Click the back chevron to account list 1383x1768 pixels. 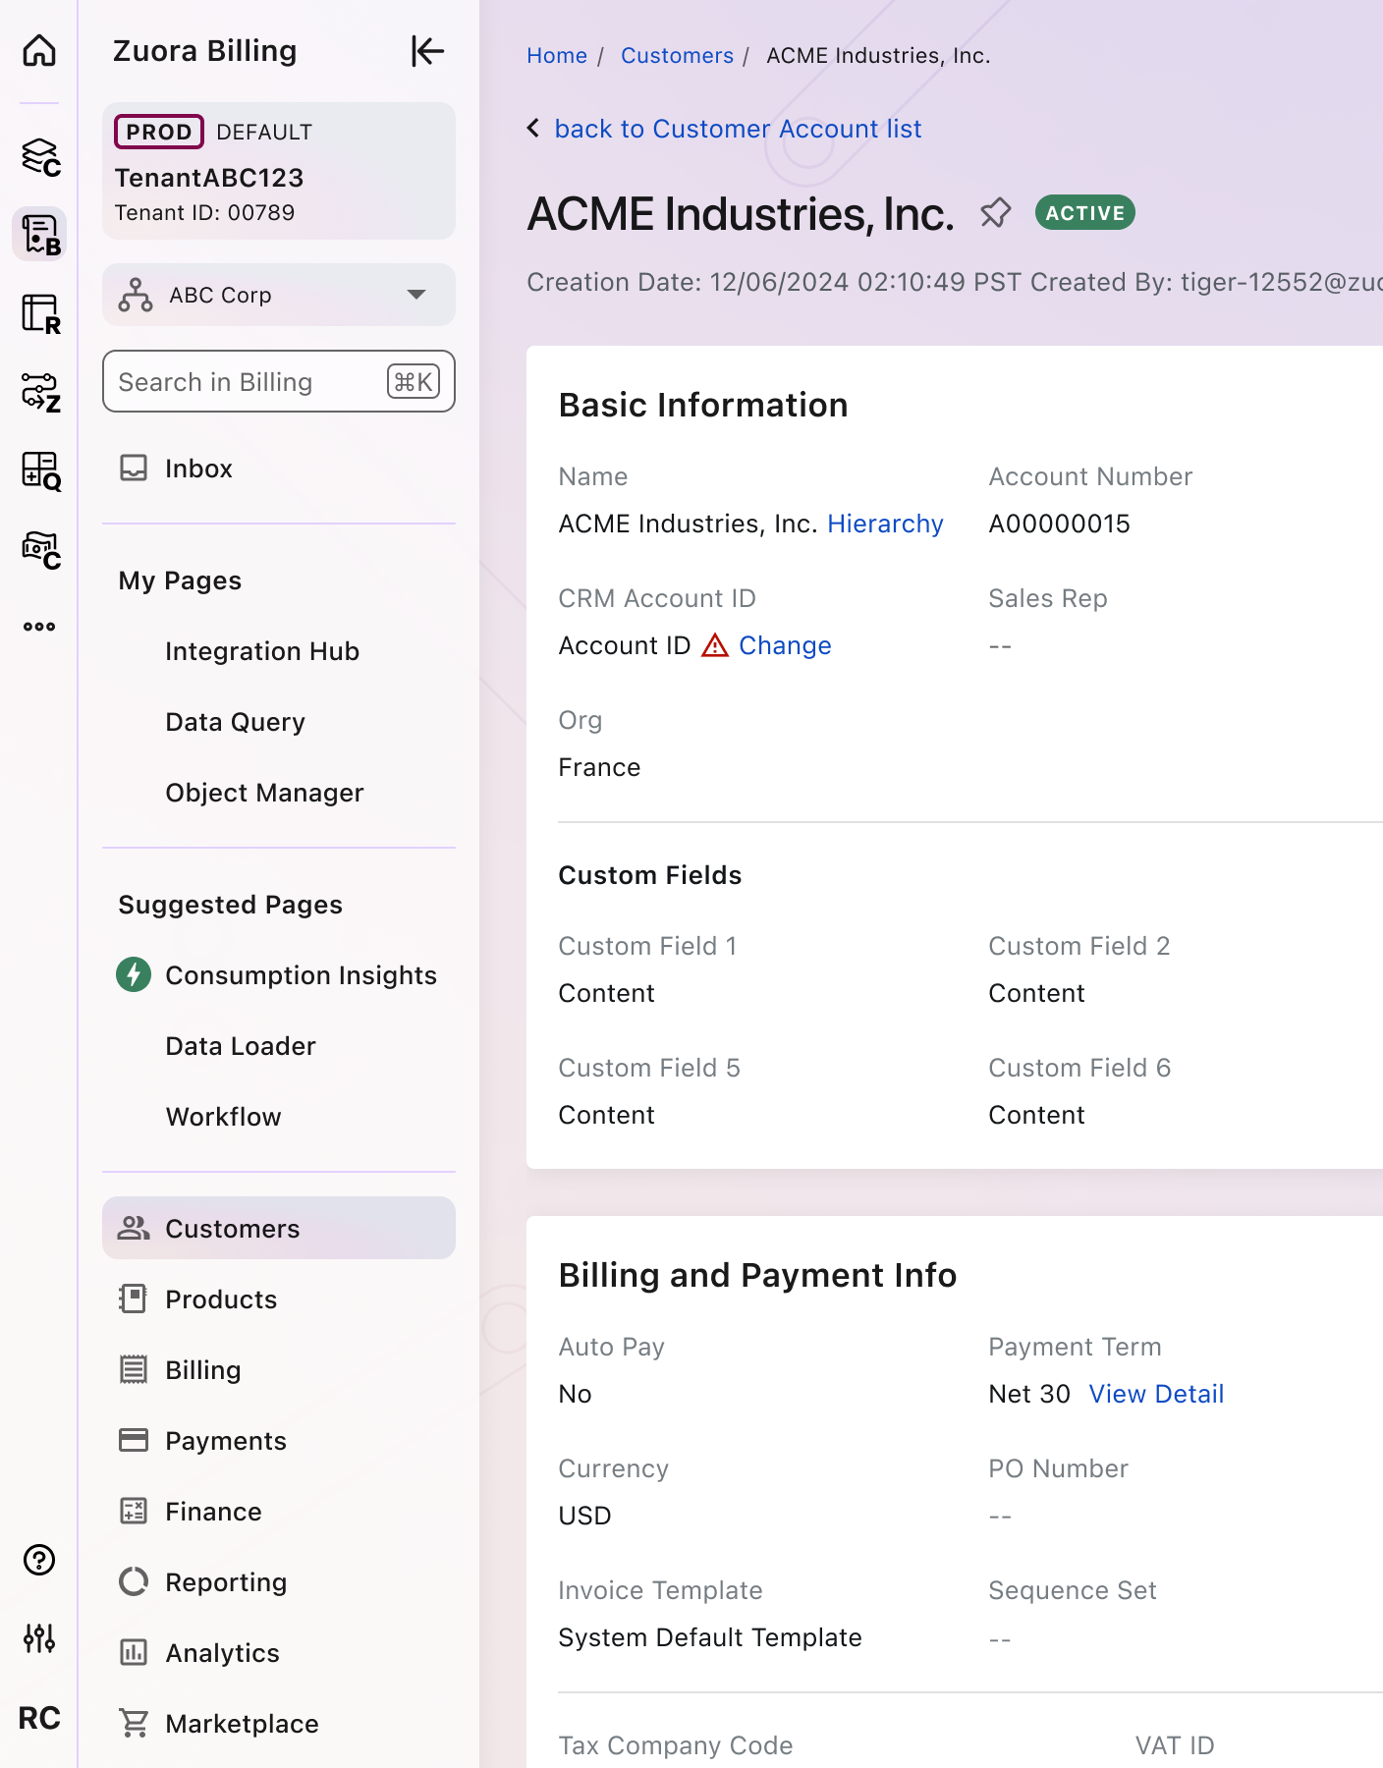533,129
